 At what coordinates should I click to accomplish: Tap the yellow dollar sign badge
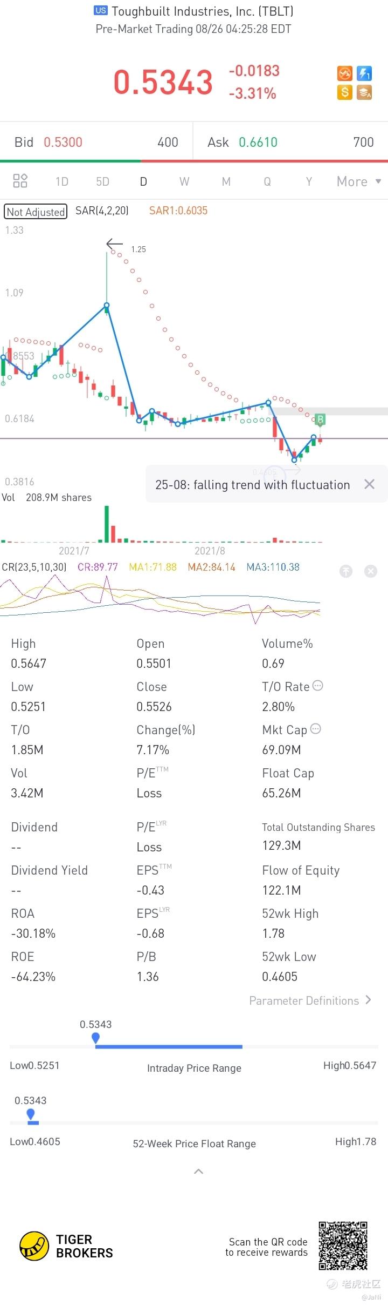point(345,92)
